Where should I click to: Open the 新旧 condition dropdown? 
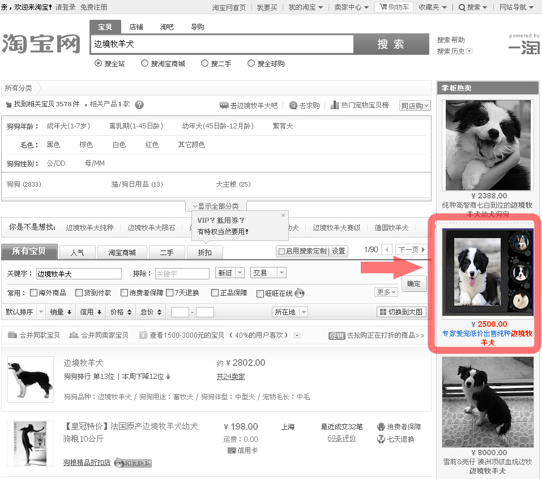tap(229, 273)
